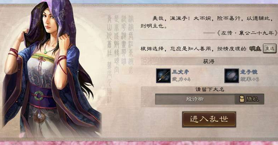Click the 三丈矛 spear item icon
Screen dimensions: 278x145
click(x=163, y=76)
